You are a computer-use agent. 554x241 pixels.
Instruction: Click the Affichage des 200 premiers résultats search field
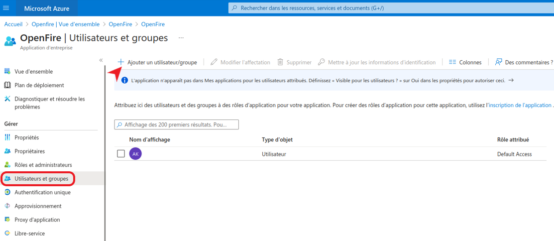177,125
